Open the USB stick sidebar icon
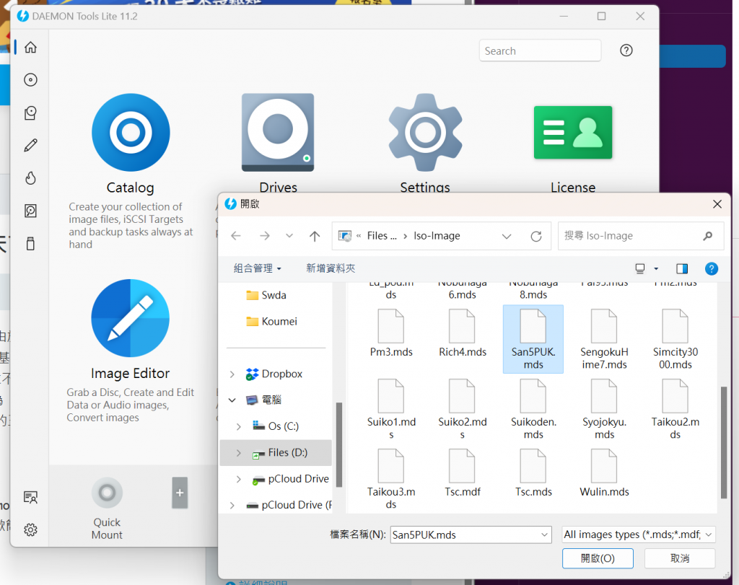This screenshot has height=585, width=739. [x=30, y=244]
